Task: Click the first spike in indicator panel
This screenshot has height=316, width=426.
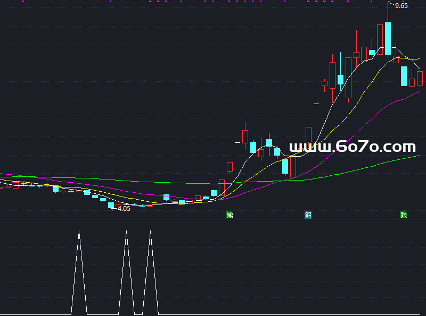Action: click(79, 234)
